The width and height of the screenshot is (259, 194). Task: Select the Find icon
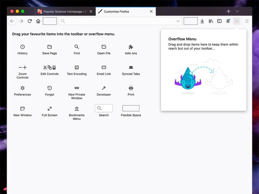(x=77, y=47)
